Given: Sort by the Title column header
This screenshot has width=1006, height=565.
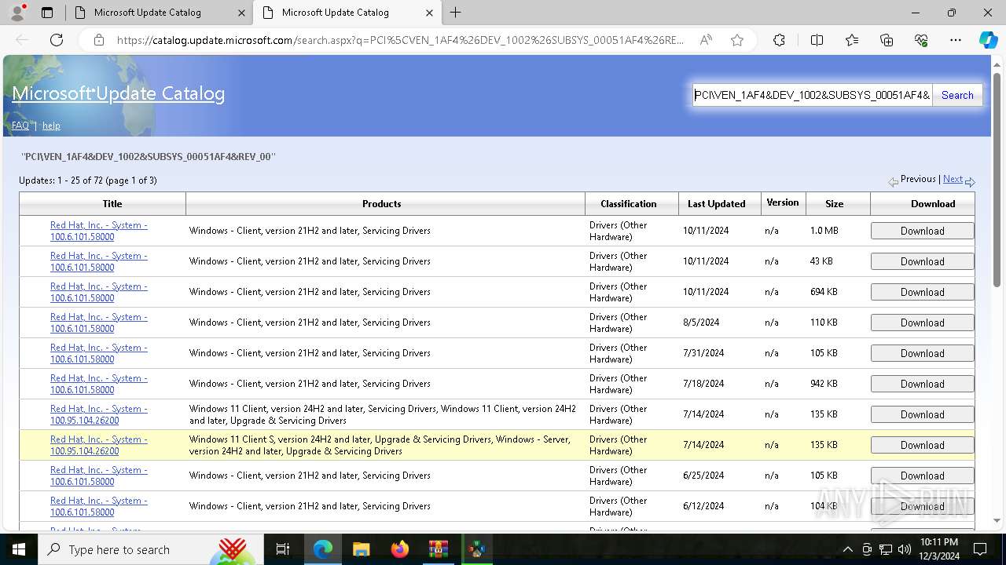Looking at the screenshot, I should (112, 203).
